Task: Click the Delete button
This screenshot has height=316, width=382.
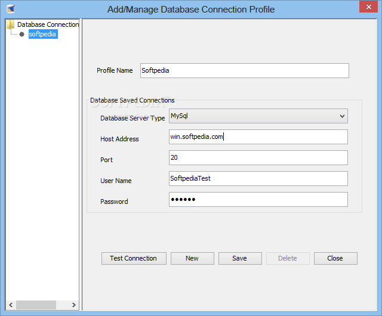Action: point(288,258)
